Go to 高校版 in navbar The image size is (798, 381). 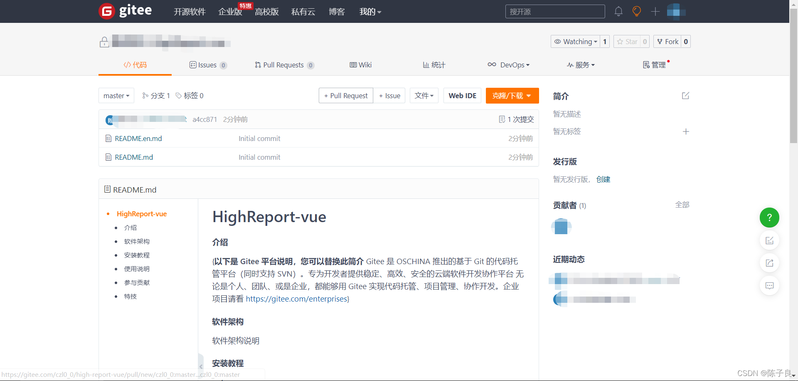coord(267,12)
